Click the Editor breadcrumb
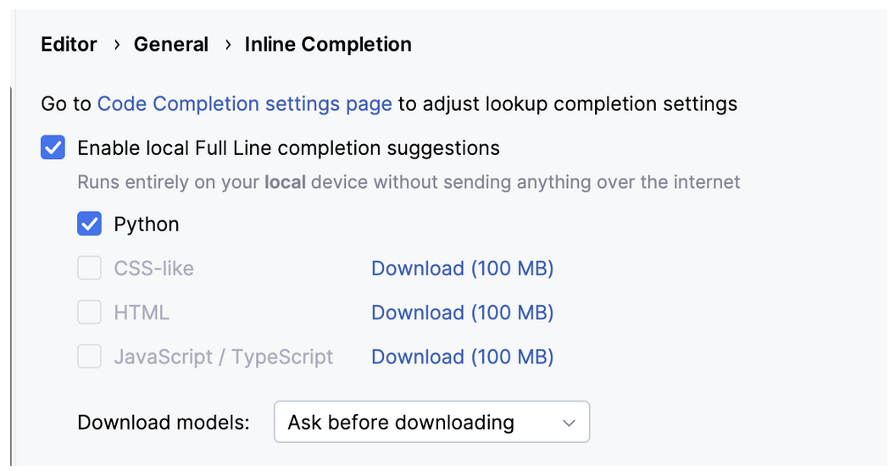The image size is (895, 471). point(69,45)
